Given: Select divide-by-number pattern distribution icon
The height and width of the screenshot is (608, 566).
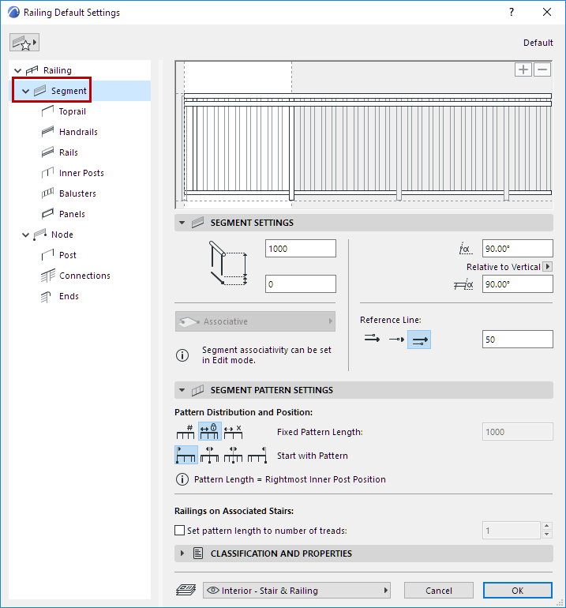Looking at the screenshot, I should point(186,432).
